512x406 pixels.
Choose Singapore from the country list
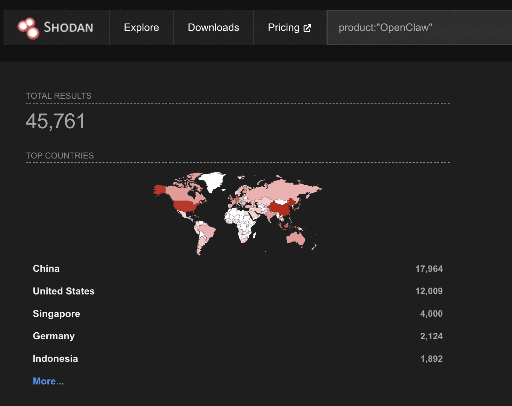[56, 314]
